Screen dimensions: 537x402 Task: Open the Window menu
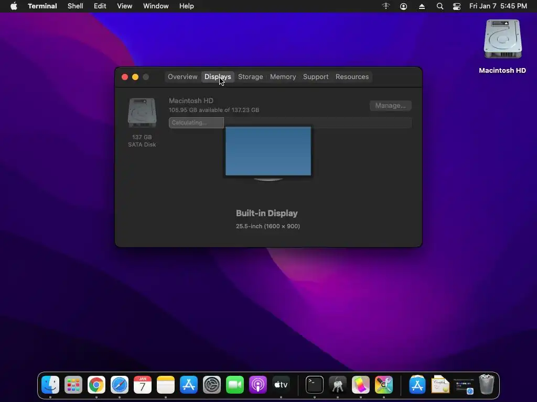point(156,6)
